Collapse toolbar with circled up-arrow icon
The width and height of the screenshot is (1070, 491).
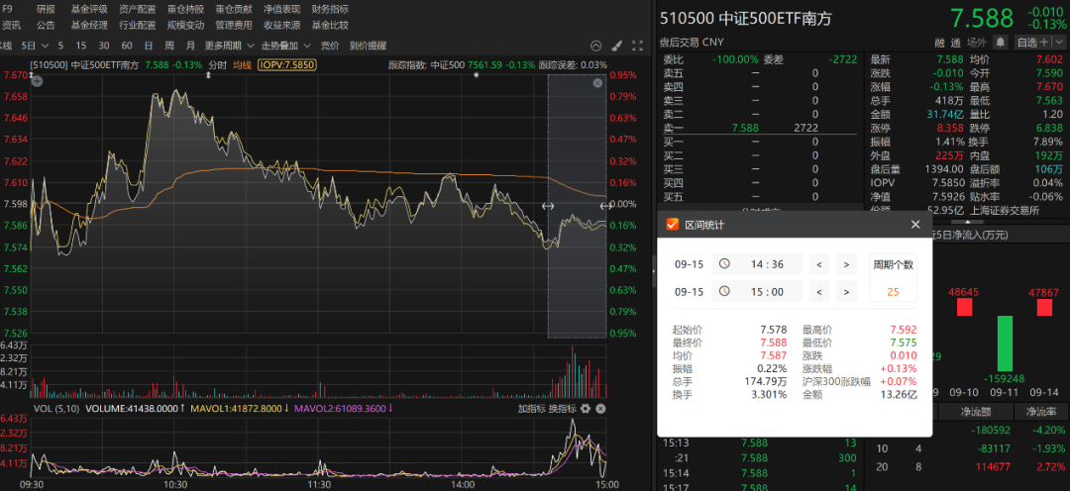(x=595, y=46)
